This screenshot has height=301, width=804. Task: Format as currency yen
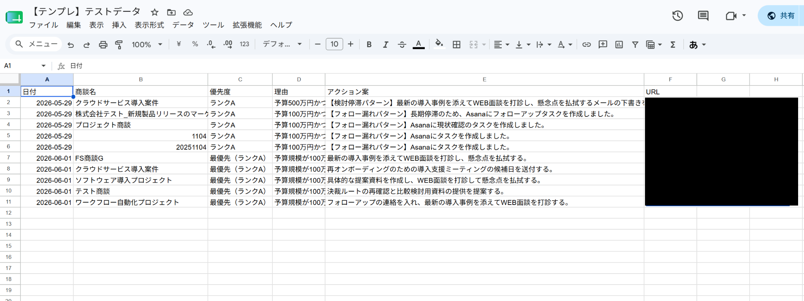(x=179, y=44)
